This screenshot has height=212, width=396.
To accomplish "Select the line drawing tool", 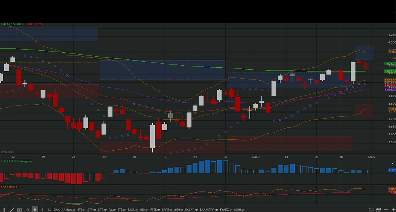I will coord(12,210).
